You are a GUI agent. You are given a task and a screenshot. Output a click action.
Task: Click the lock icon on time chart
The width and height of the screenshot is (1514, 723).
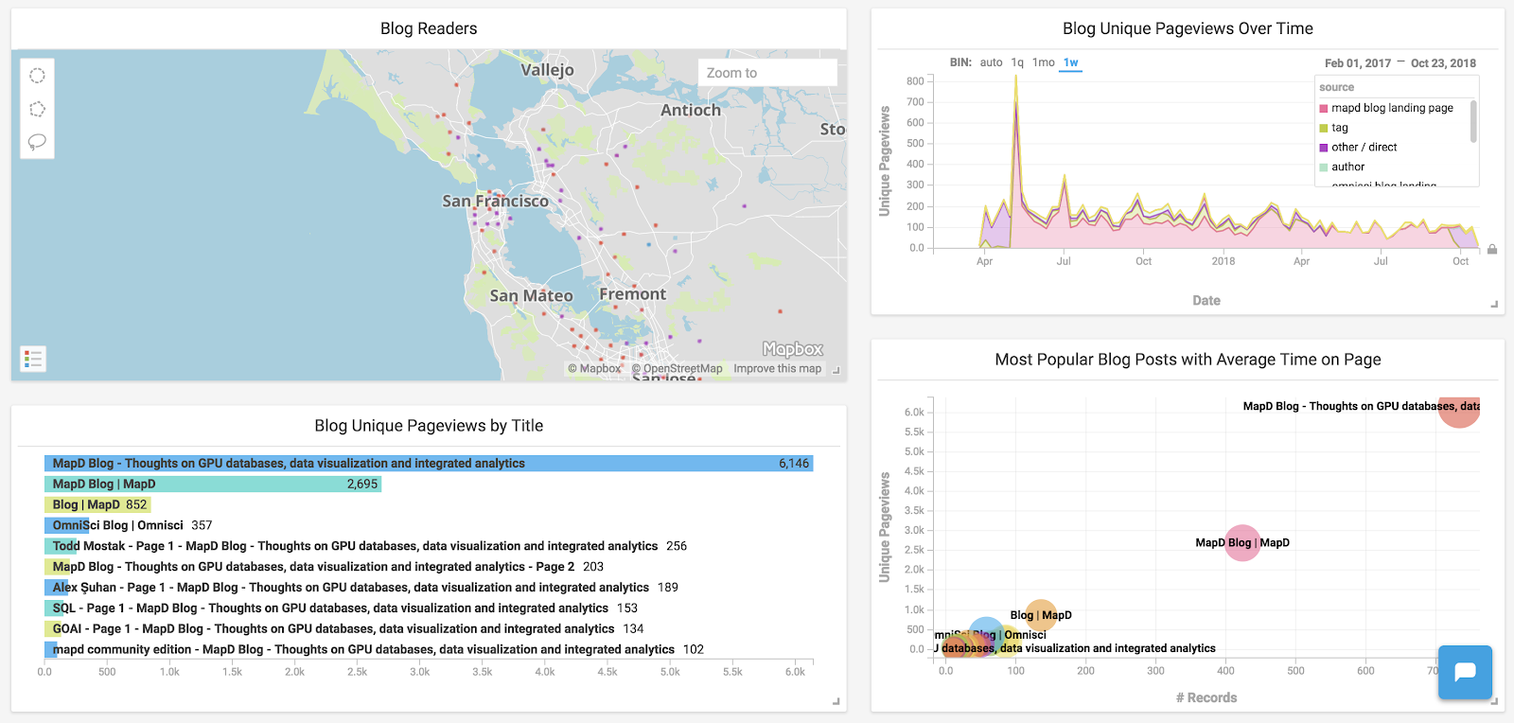click(1492, 249)
